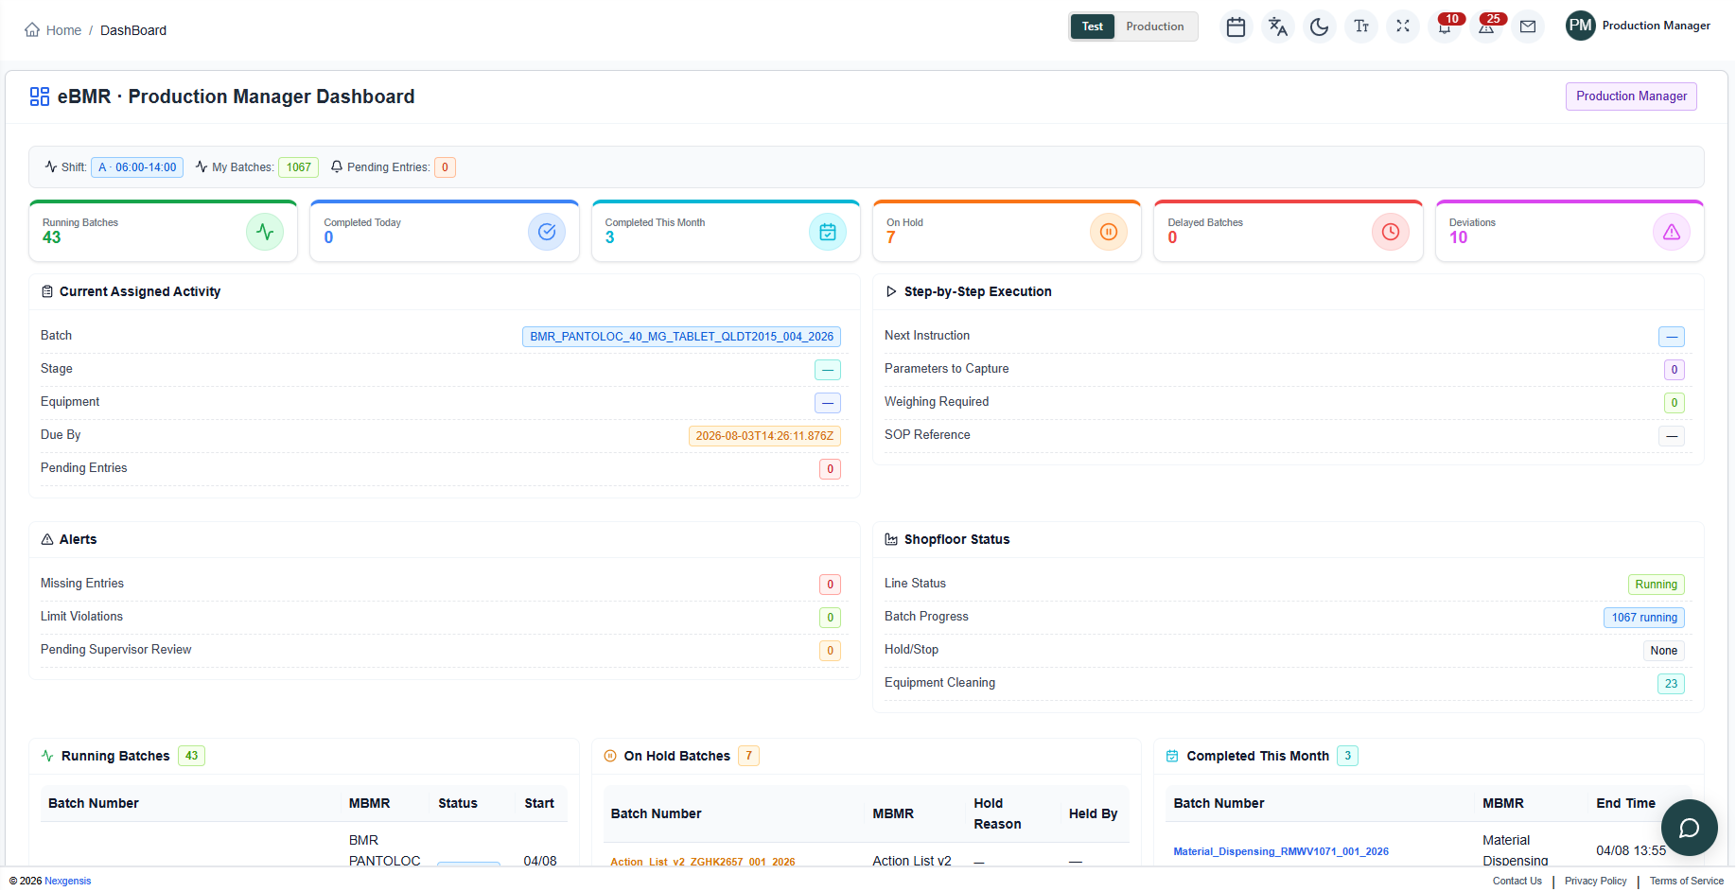1736x891 pixels.
Task: Toggle dark mode with the moon icon
Action: coord(1320,26)
